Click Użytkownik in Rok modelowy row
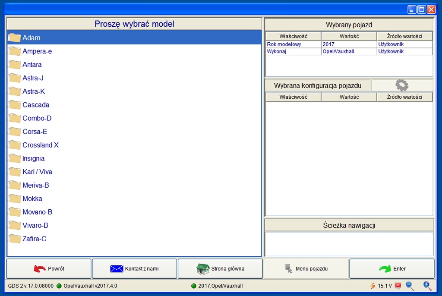 (x=404, y=44)
